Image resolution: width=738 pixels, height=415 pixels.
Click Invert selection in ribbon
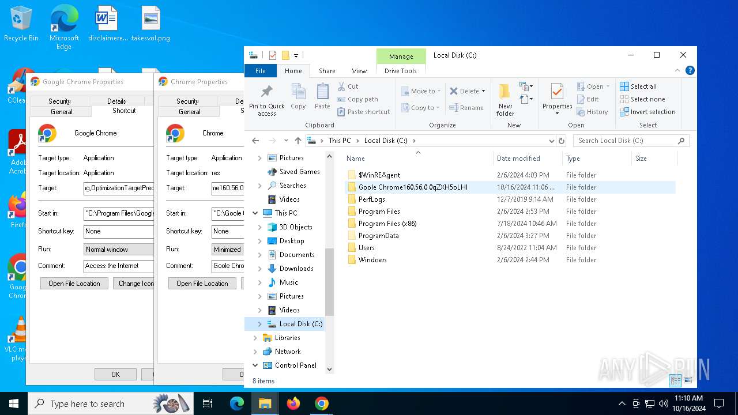tap(647, 112)
